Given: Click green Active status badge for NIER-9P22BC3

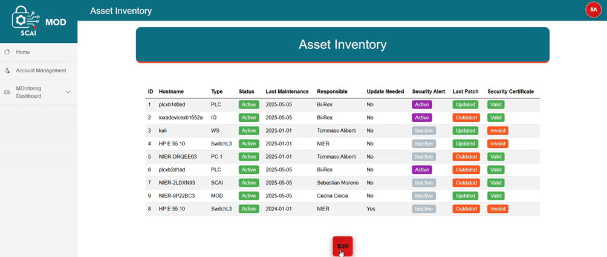Looking at the screenshot, I should pos(249,195).
